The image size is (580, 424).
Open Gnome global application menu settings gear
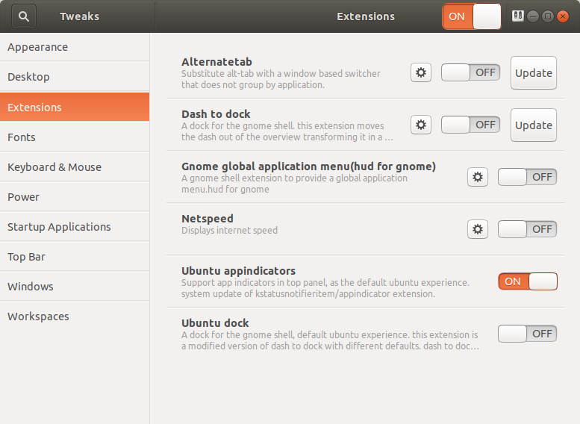478,177
